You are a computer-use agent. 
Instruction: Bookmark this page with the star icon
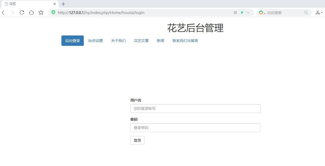[41, 12]
